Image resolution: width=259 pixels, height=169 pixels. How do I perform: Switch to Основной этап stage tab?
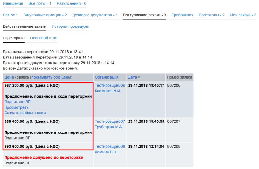click(x=43, y=38)
